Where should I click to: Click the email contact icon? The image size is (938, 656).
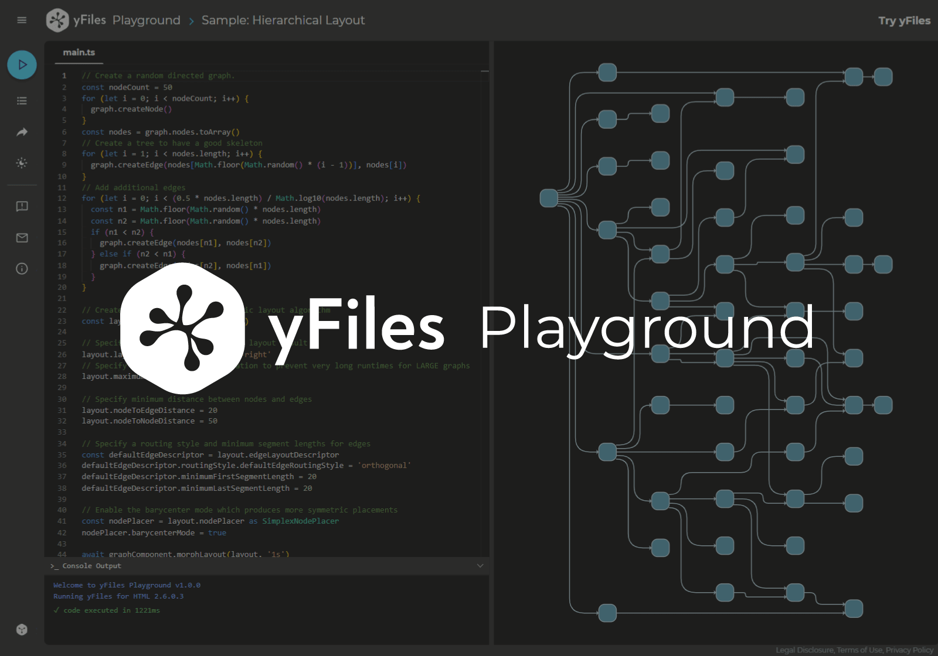click(22, 238)
